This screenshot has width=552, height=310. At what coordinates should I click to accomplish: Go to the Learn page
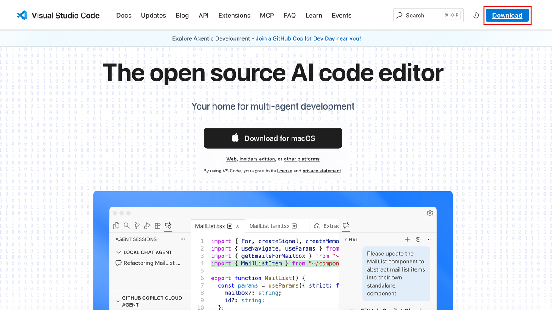coord(314,15)
